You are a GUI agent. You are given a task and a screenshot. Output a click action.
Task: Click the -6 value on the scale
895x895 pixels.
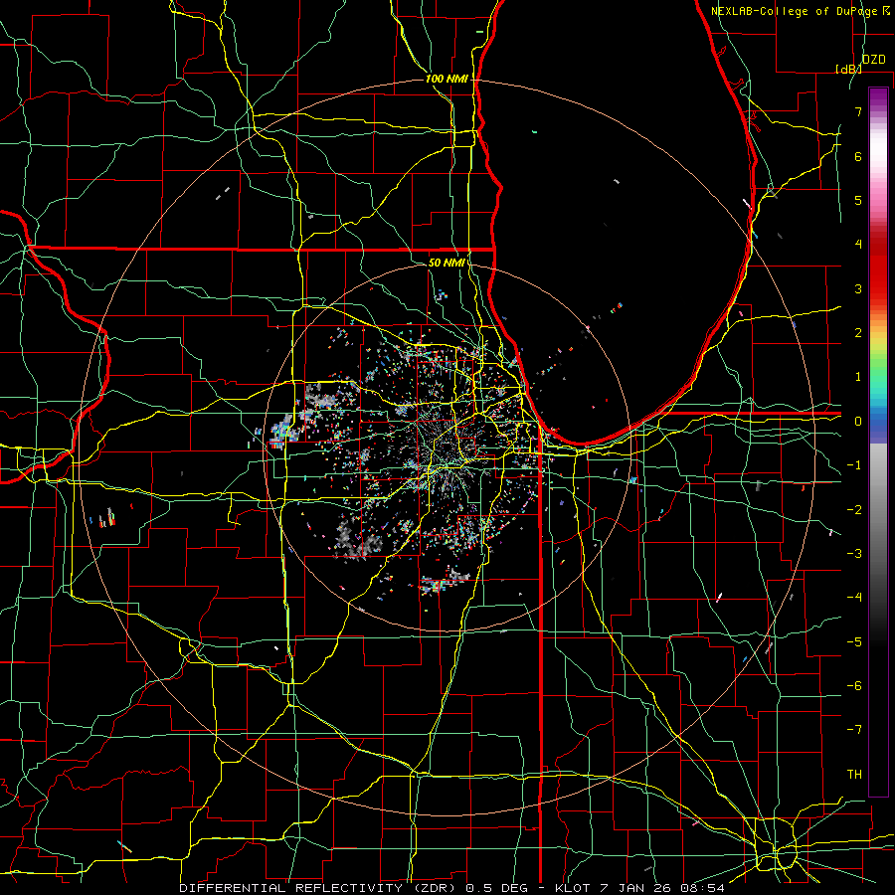tap(854, 685)
